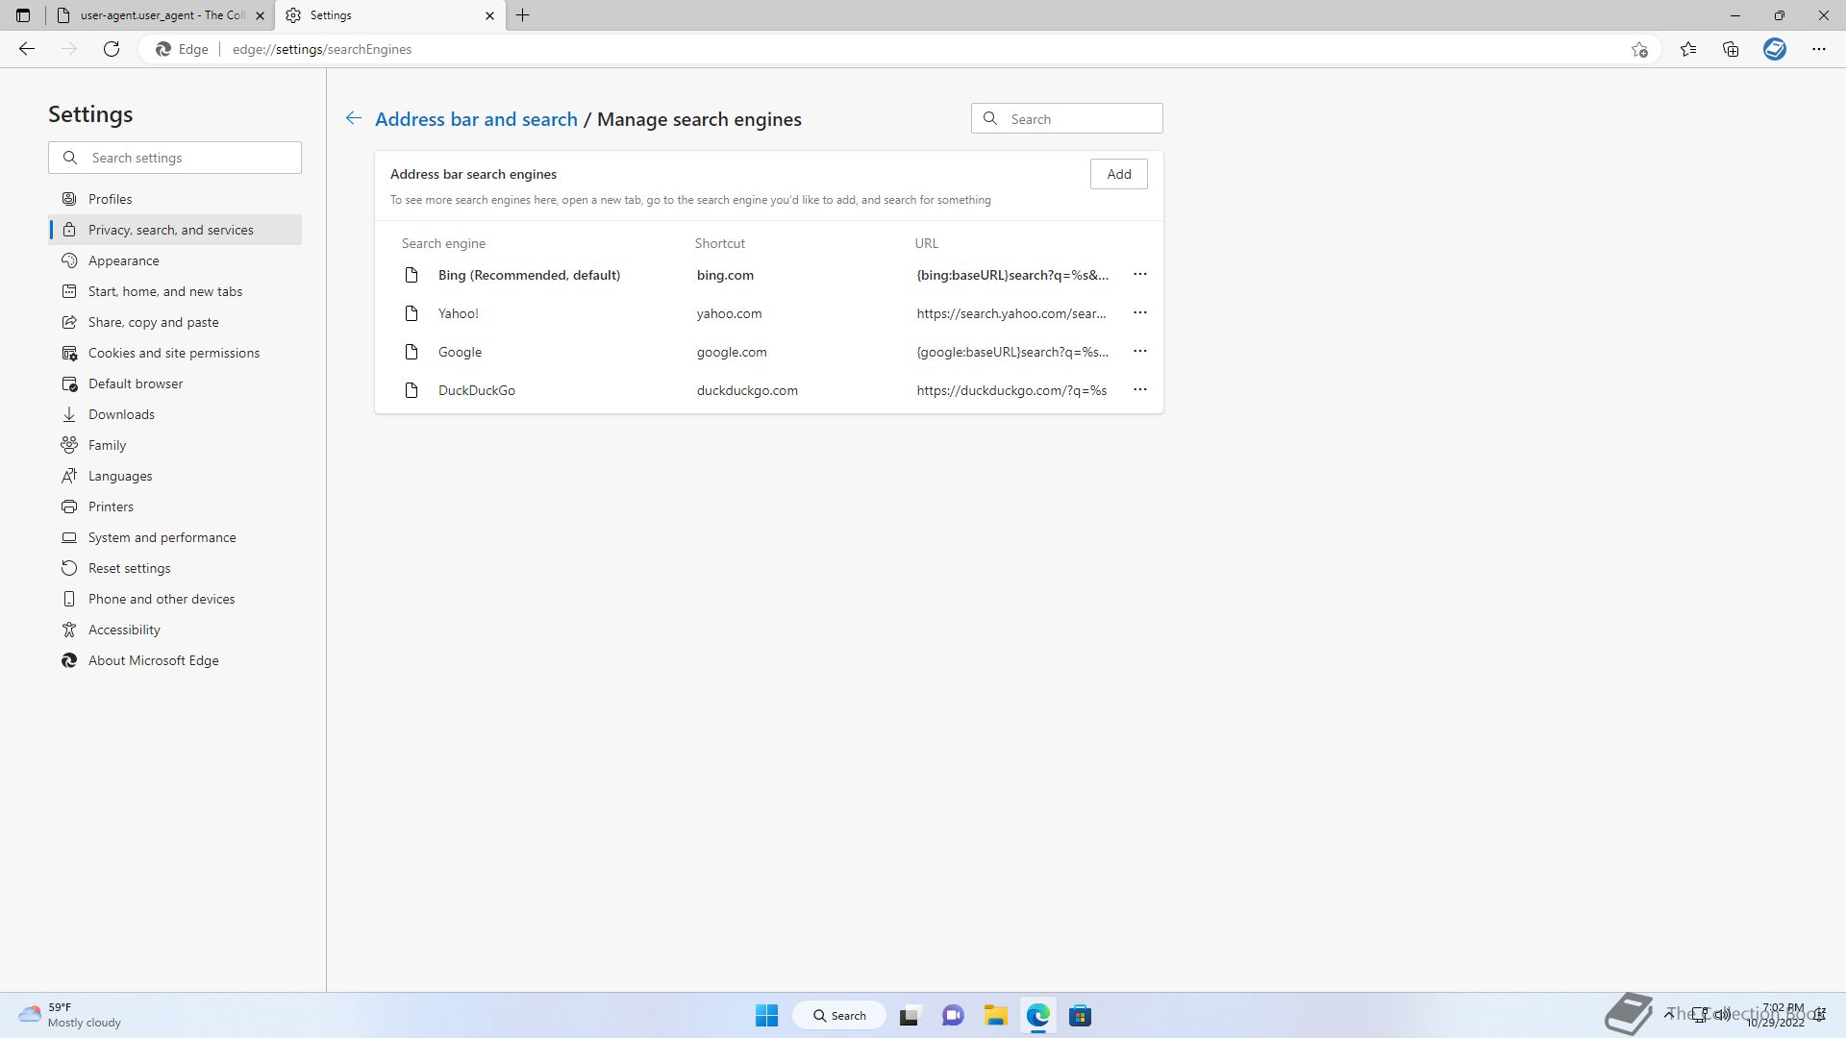Screen dimensions: 1846x1038
Task: Click the DuckDuckGo URL https://duckduckgo.com/?q=%s
Action: click(1011, 390)
